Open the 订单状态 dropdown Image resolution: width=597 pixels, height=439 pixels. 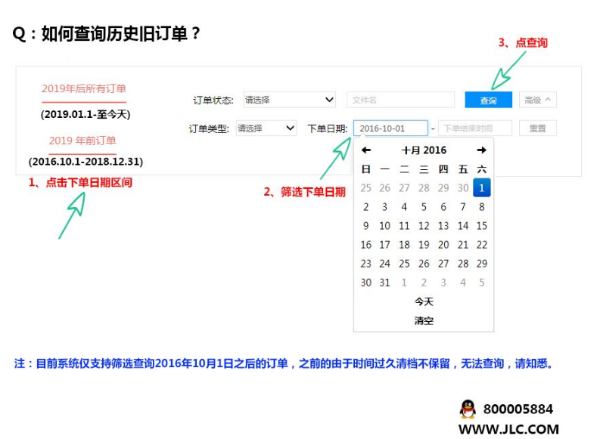coord(288,100)
